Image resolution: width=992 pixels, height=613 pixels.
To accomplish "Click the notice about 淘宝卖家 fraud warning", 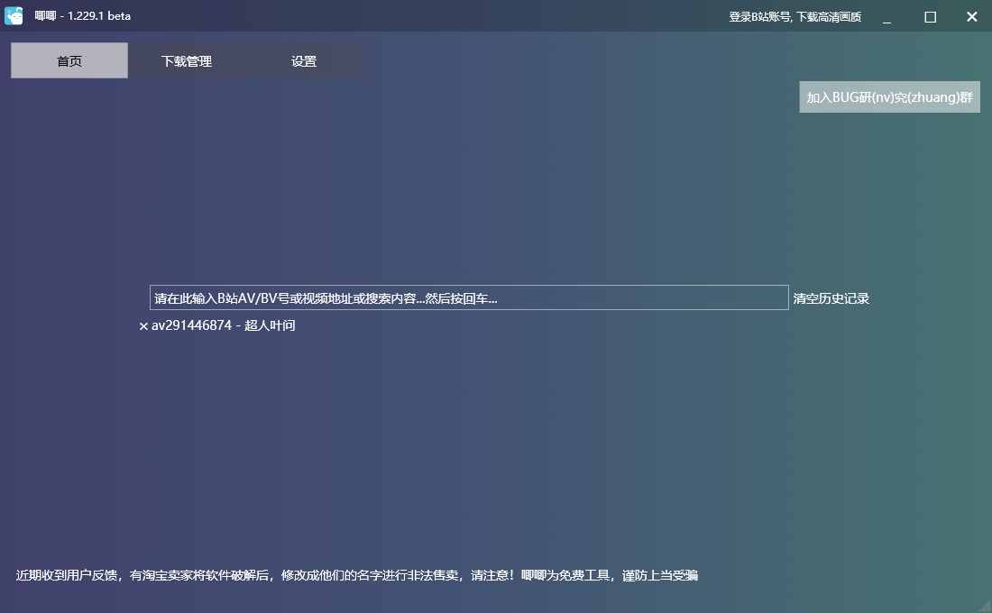I will [357, 575].
